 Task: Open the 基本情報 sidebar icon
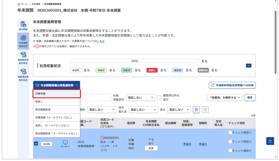click(23, 26)
